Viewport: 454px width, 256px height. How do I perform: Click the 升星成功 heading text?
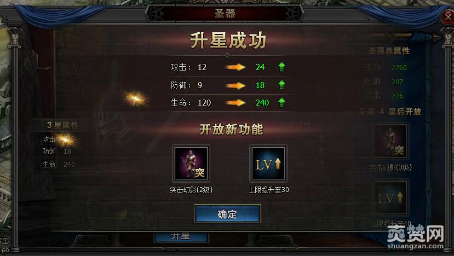pyautogui.click(x=228, y=40)
